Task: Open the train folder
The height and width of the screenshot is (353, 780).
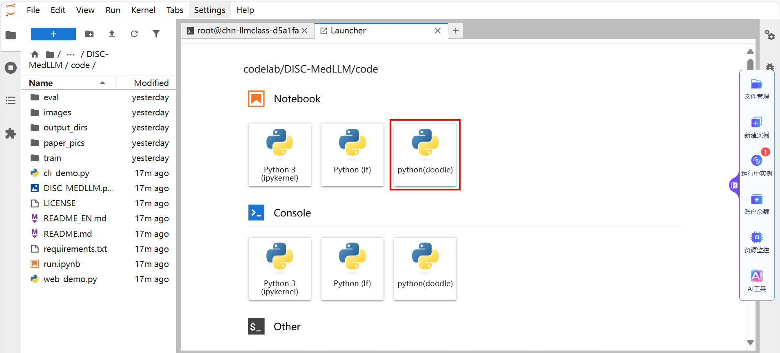Action: (x=52, y=158)
